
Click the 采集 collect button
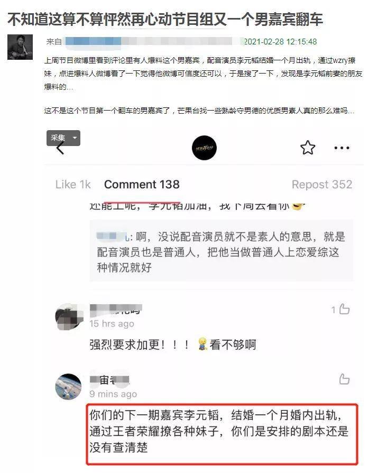click(x=58, y=138)
